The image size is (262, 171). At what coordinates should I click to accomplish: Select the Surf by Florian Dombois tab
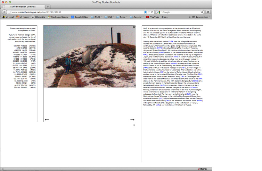(x=23, y=7)
